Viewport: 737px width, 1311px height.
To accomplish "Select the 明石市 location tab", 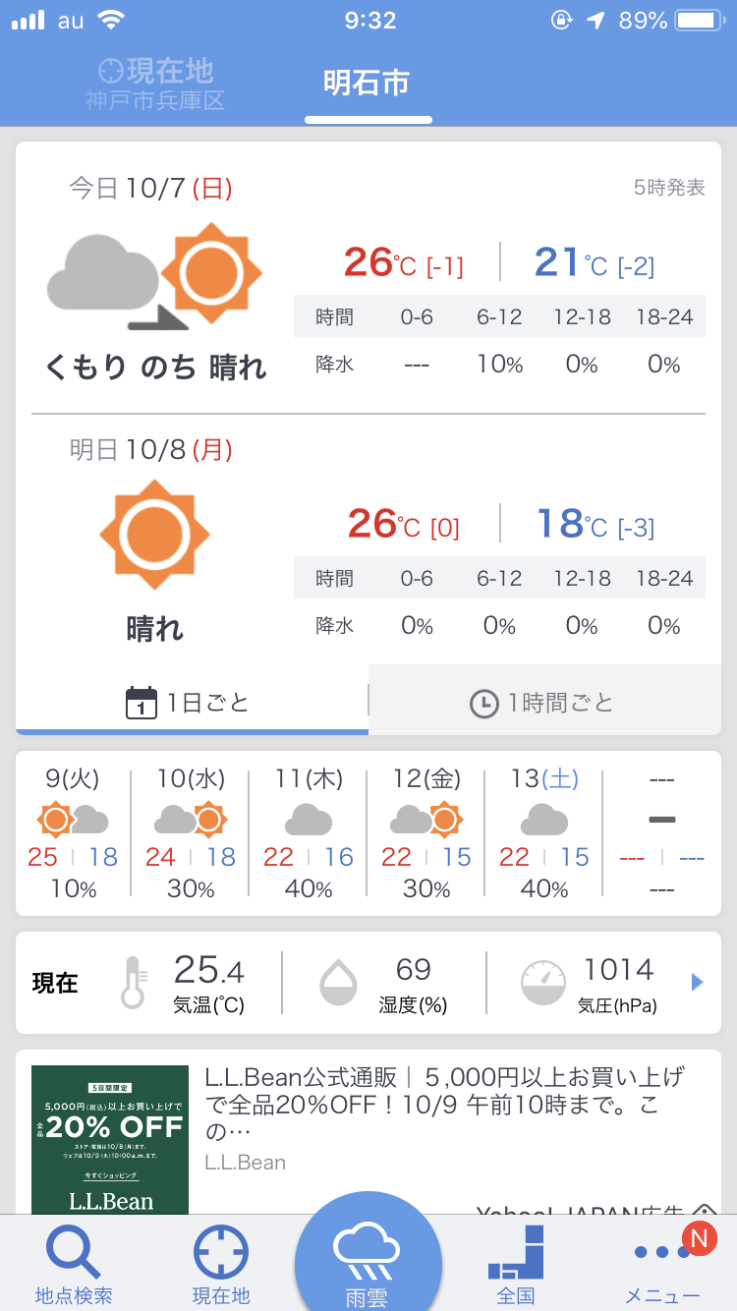I will pos(367,85).
